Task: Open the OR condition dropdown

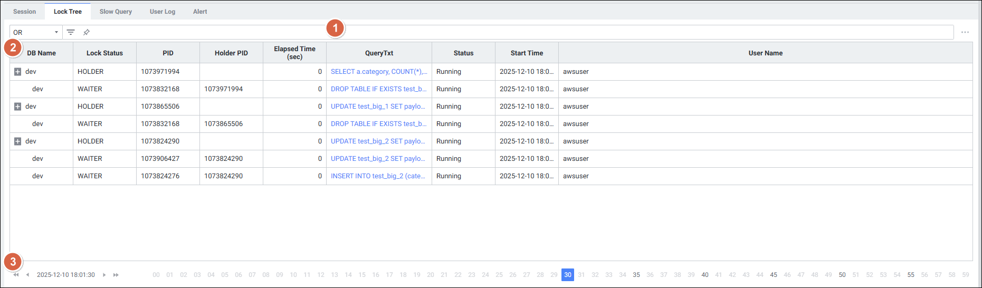Action: (35, 32)
